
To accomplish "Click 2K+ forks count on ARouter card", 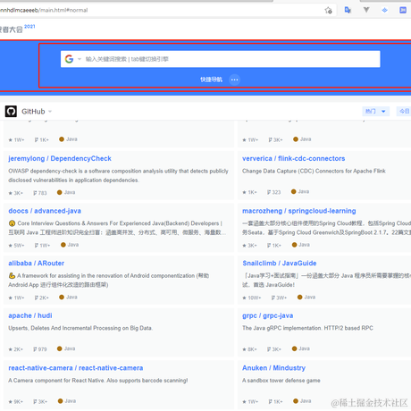I will pyautogui.click(x=42, y=298).
